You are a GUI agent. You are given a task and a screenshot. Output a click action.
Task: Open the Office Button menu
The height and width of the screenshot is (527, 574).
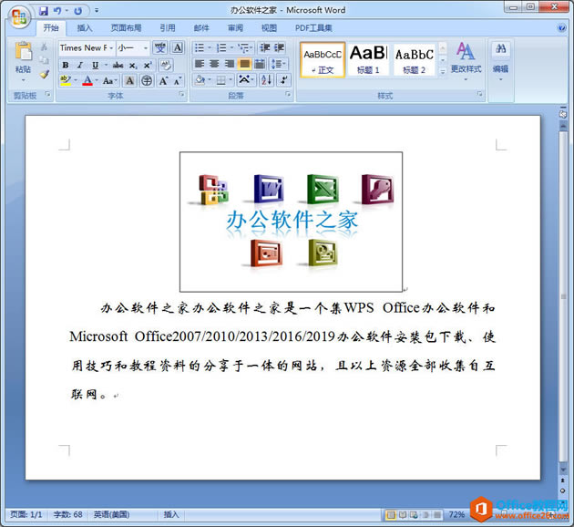tap(19, 16)
